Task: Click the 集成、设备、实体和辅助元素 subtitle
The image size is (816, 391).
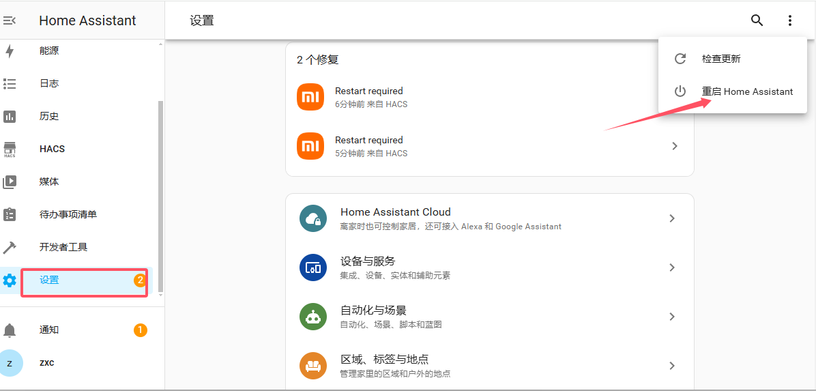Action: tap(395, 276)
